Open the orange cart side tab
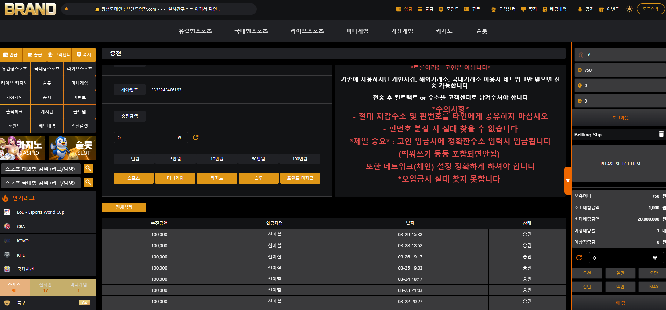The height and width of the screenshot is (310, 666). pos(568,181)
